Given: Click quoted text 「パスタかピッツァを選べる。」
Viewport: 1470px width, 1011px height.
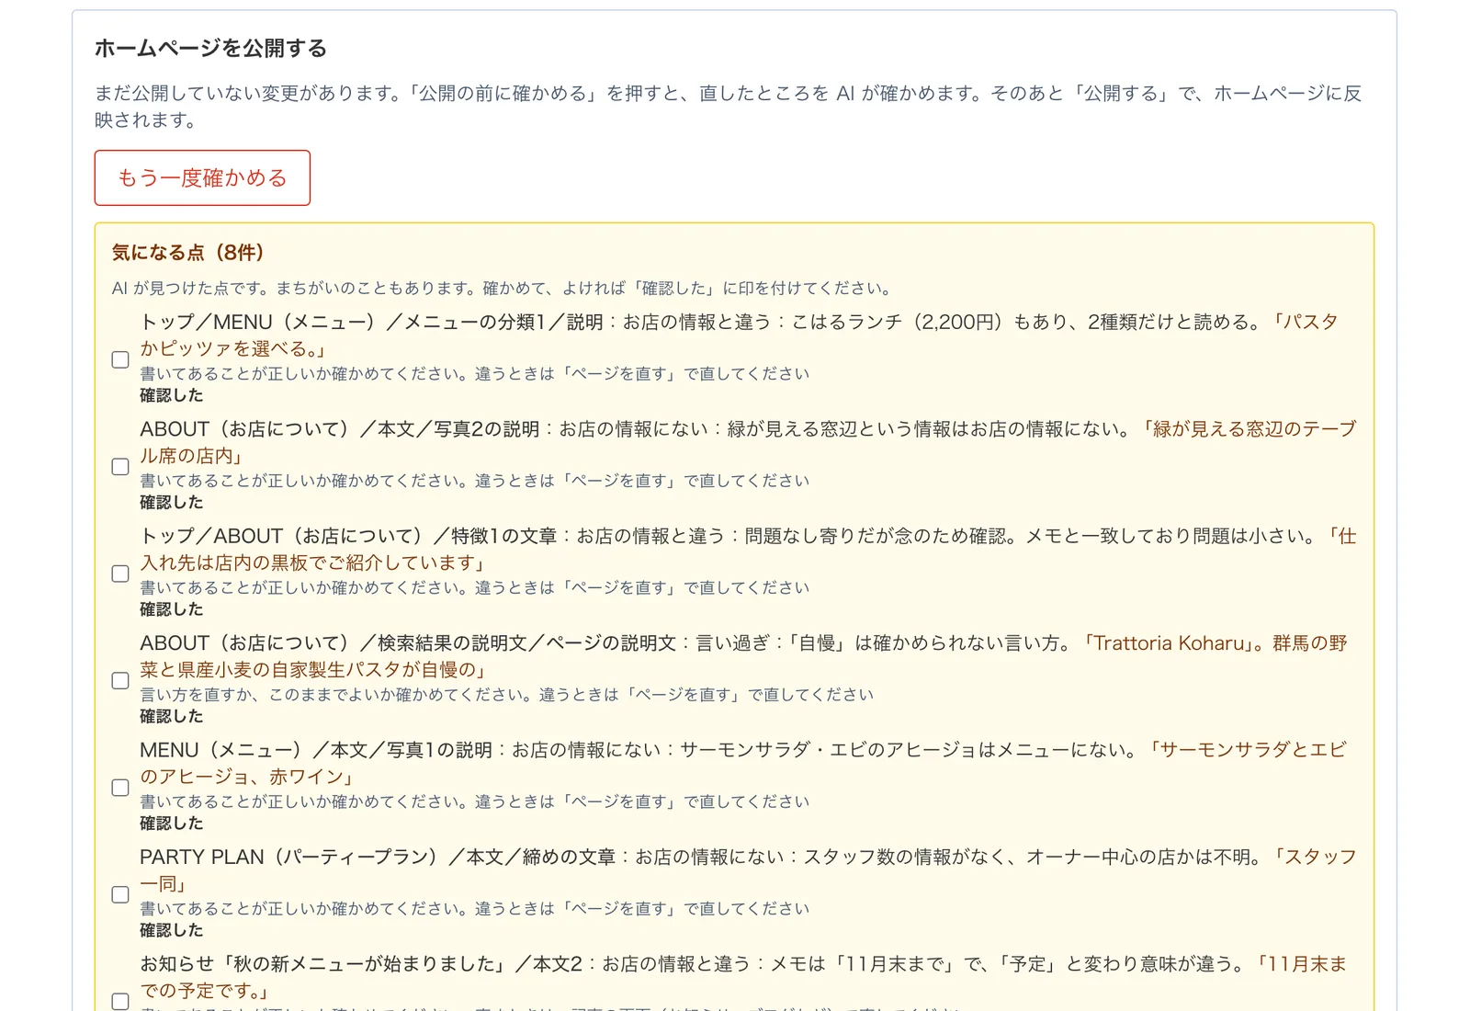Looking at the screenshot, I should (739, 335).
